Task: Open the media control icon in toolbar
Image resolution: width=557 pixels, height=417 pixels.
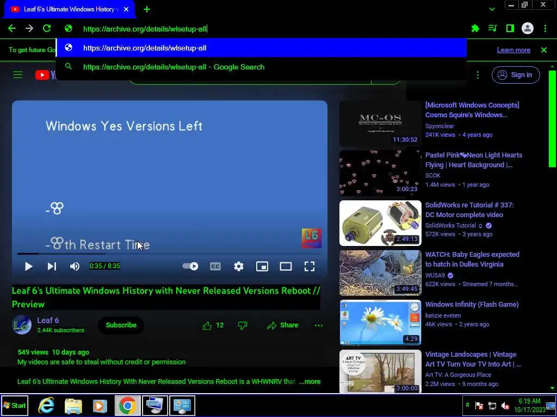Action: [493, 28]
